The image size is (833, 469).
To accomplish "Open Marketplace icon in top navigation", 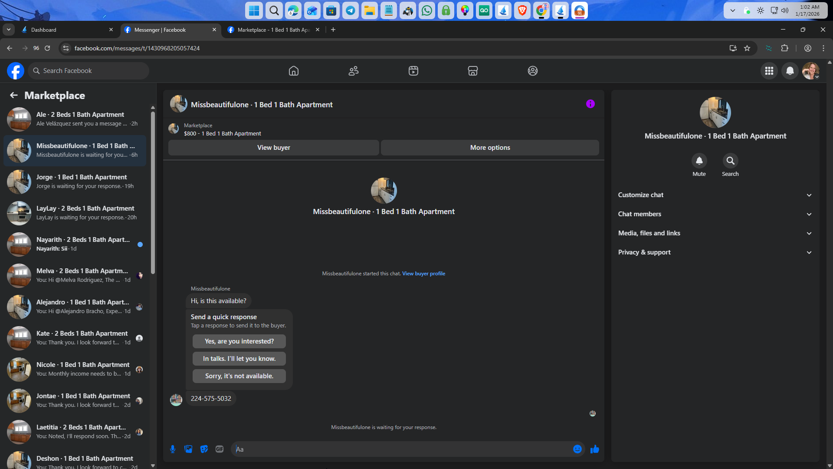I will (x=473, y=71).
